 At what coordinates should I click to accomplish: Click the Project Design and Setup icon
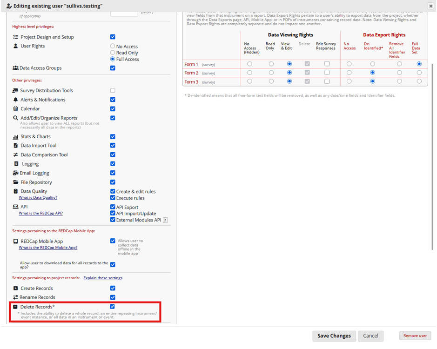pos(16,37)
